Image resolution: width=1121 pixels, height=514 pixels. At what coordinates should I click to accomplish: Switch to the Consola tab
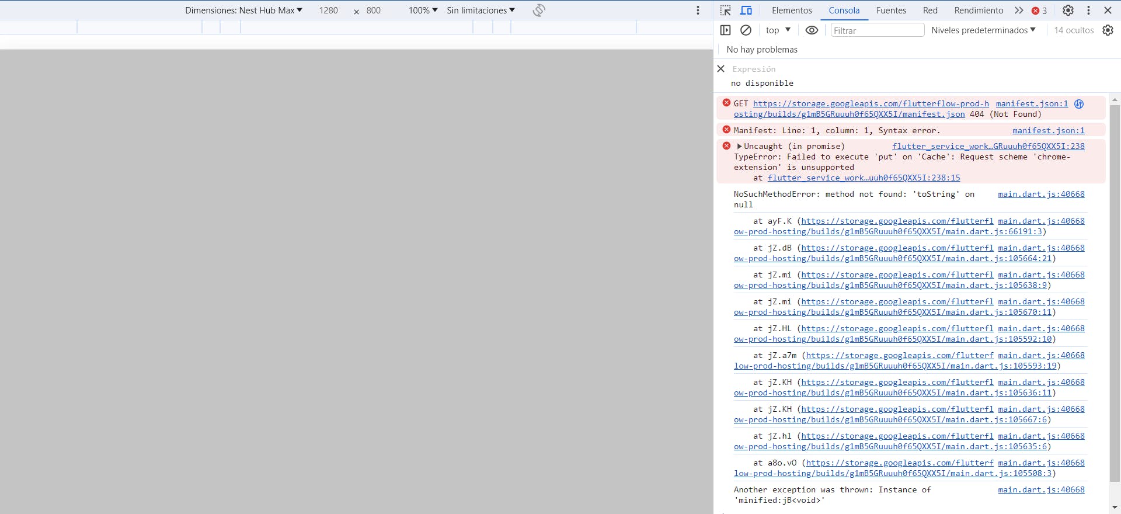point(844,11)
